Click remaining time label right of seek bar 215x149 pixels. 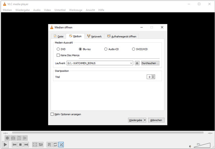[210, 133]
